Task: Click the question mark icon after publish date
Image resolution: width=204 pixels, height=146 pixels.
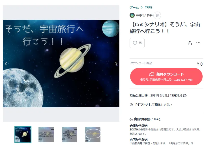Action: click(184, 96)
